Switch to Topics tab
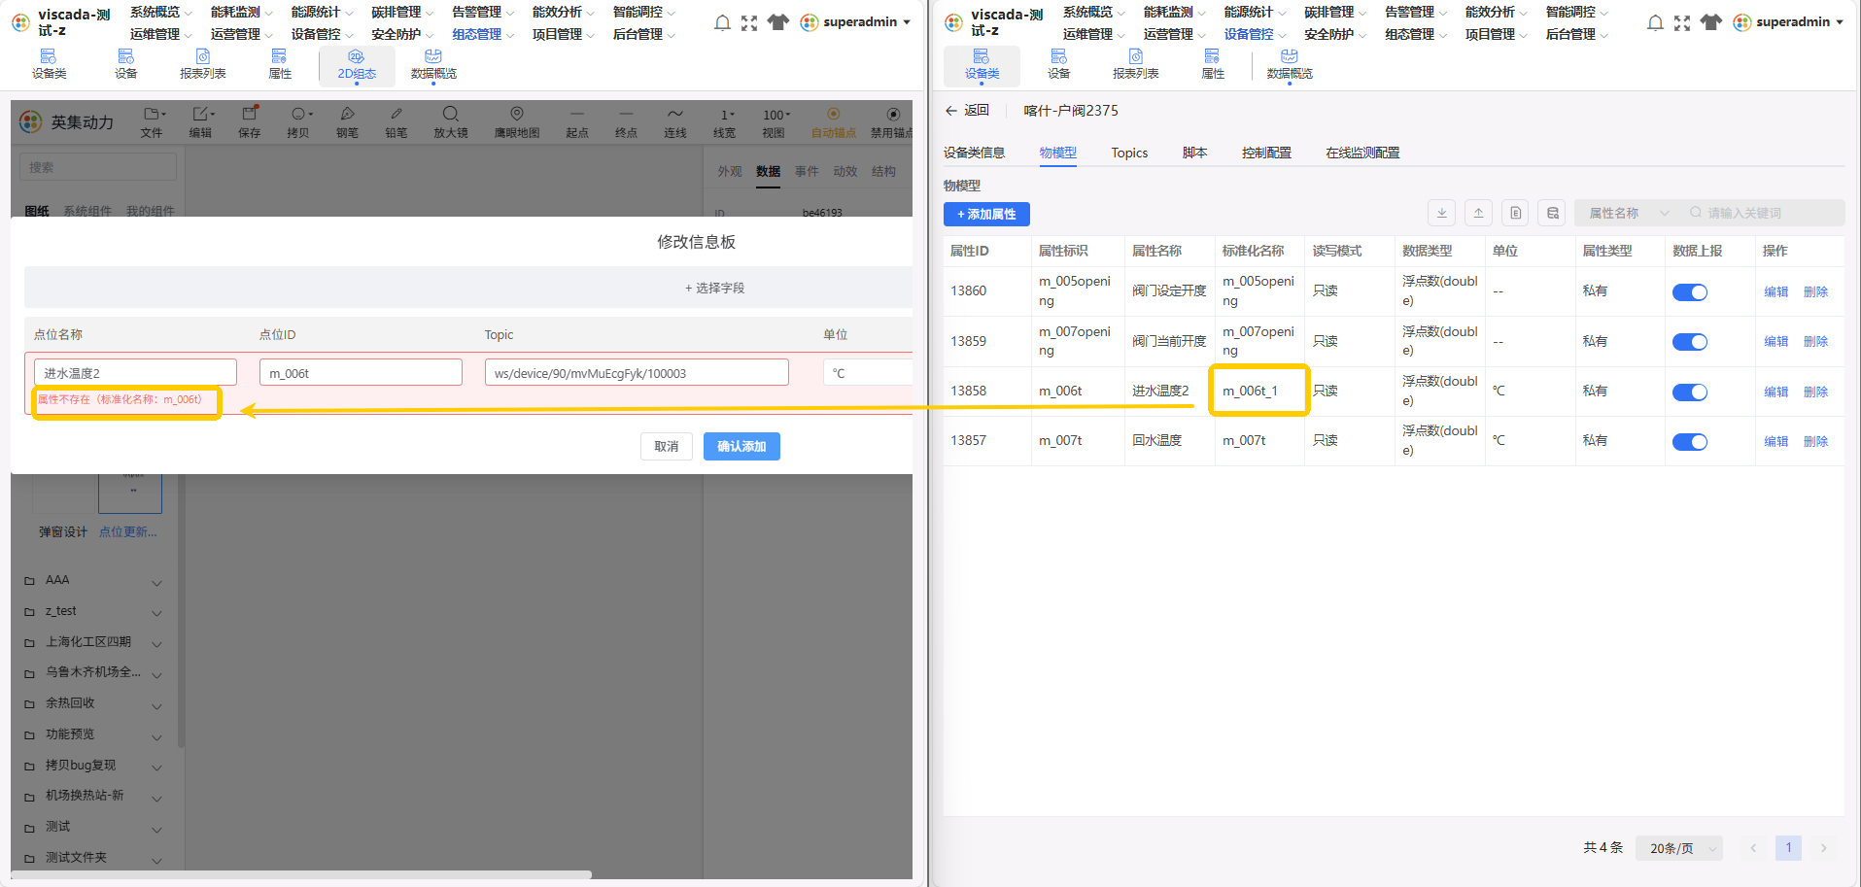Viewport: 1861px width, 887px height. [1129, 153]
